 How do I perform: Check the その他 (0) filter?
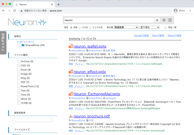click(x=19, y=103)
